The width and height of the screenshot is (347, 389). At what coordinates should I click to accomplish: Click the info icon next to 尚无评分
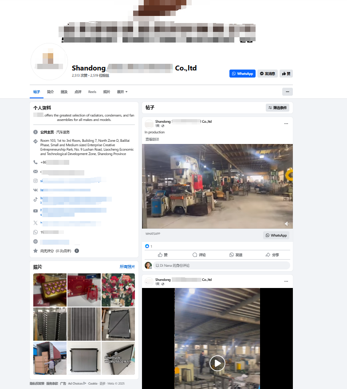(x=77, y=251)
